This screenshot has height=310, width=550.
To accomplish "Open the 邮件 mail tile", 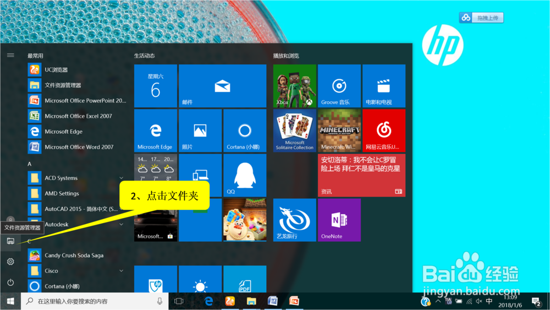I will pos(222,86).
